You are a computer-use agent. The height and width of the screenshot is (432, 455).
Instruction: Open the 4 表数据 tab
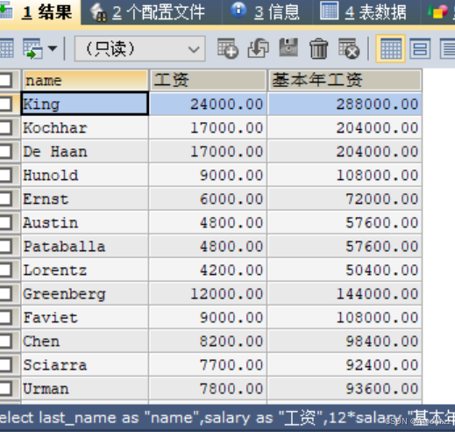(x=366, y=12)
